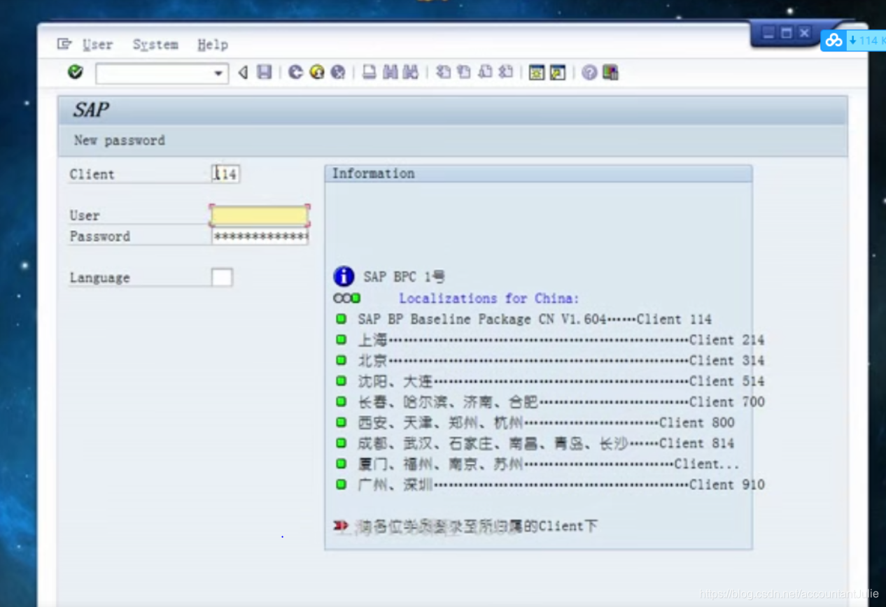The height and width of the screenshot is (607, 886).
Task: Click the green bullet beside Client 910
Action: (x=342, y=484)
